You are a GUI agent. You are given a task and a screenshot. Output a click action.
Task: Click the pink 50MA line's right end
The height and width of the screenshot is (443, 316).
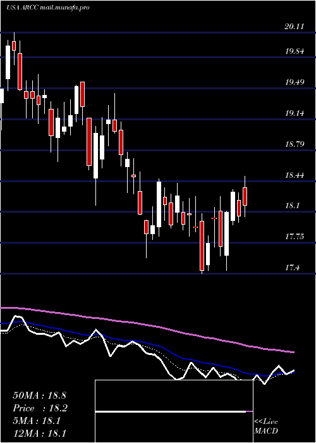click(293, 352)
